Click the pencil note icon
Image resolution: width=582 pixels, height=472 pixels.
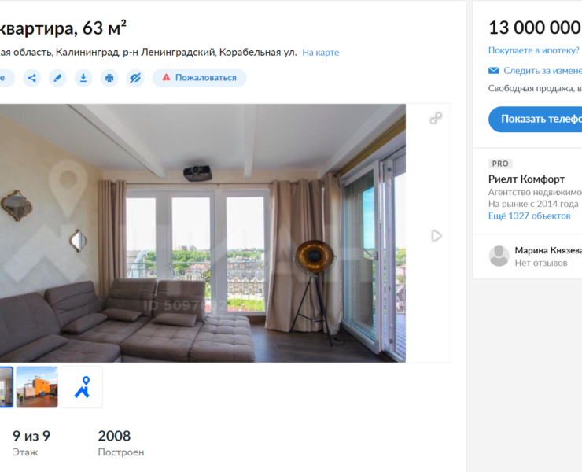[x=57, y=78]
